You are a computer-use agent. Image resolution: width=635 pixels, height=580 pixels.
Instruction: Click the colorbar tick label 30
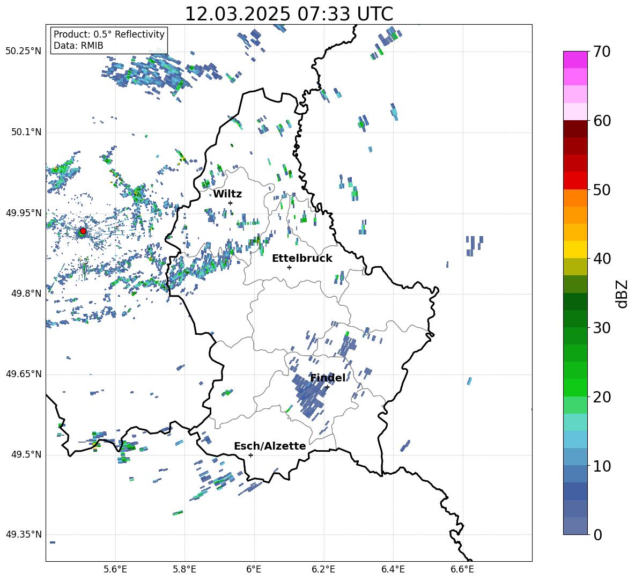pyautogui.click(x=602, y=328)
